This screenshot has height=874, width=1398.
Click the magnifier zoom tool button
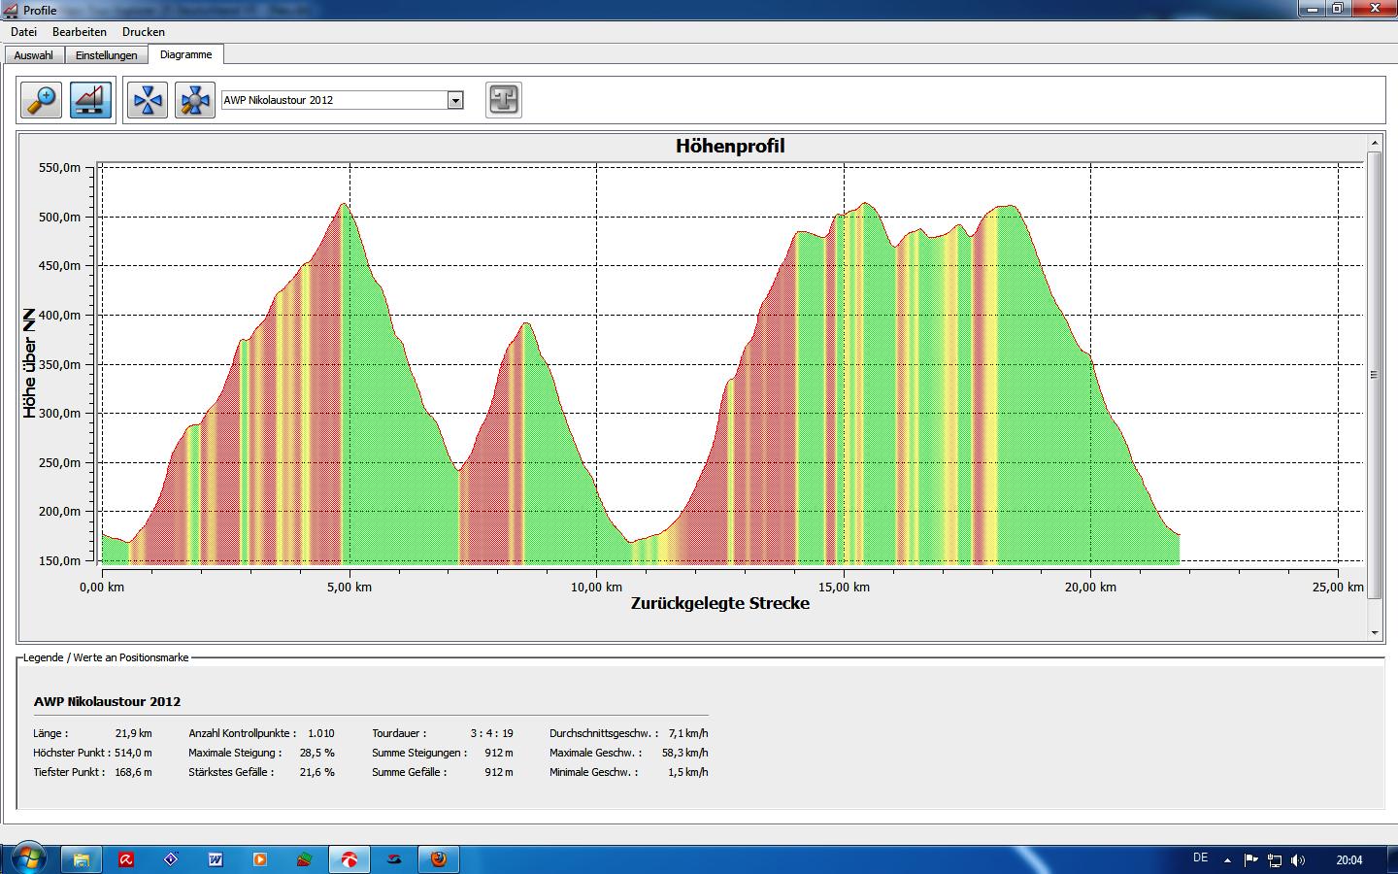41,100
